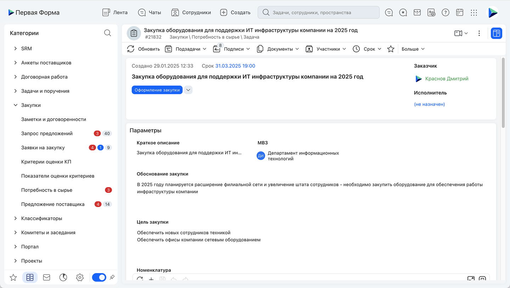Search categories with magnifier icon
Screen dimensions: 510x288
pyautogui.click(x=108, y=33)
